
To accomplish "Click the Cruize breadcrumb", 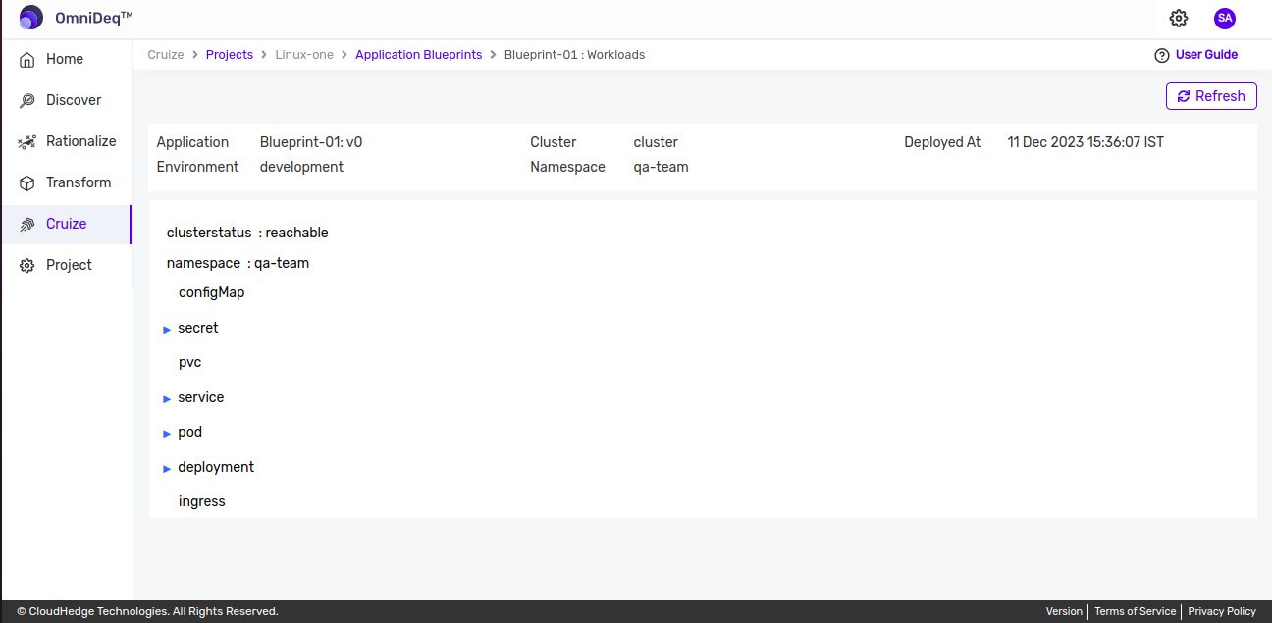I will coord(166,55).
